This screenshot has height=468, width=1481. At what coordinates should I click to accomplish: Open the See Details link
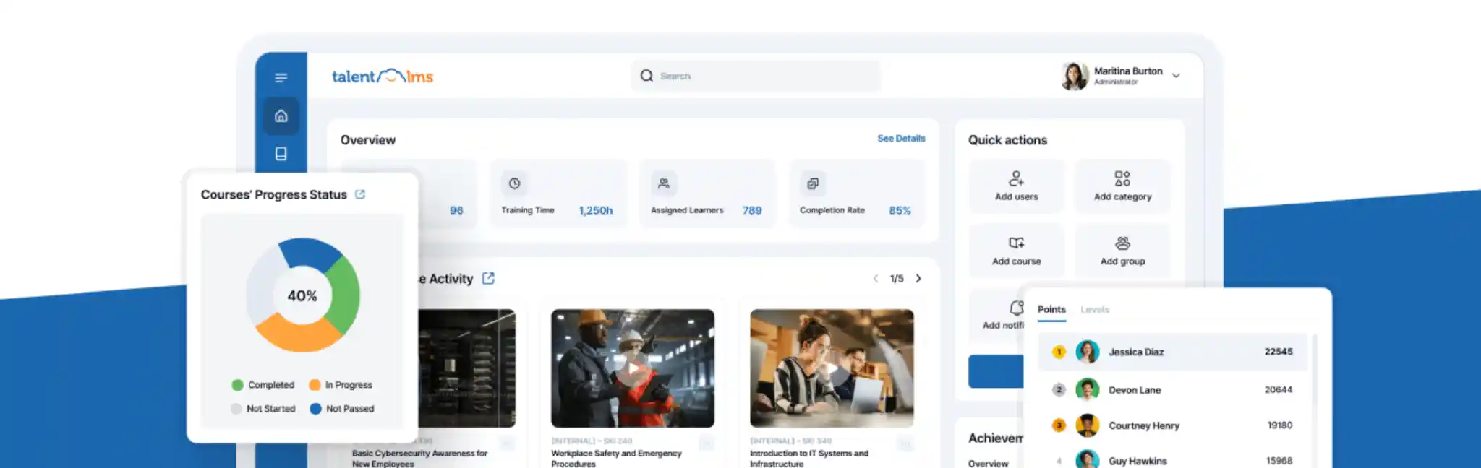[x=901, y=138]
